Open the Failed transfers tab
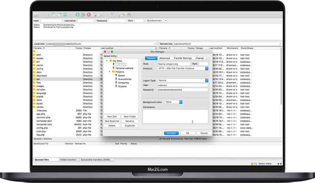Image resolution: width=315 pixels, height=183 pixels. point(68,160)
